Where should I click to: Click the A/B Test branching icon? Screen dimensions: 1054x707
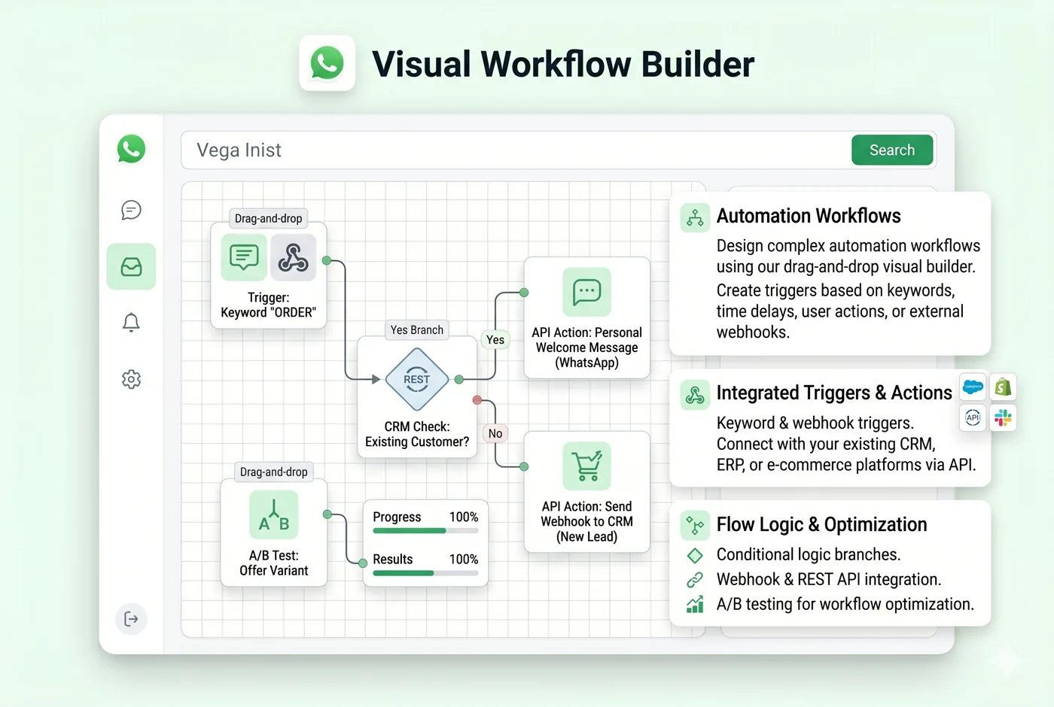tap(274, 515)
